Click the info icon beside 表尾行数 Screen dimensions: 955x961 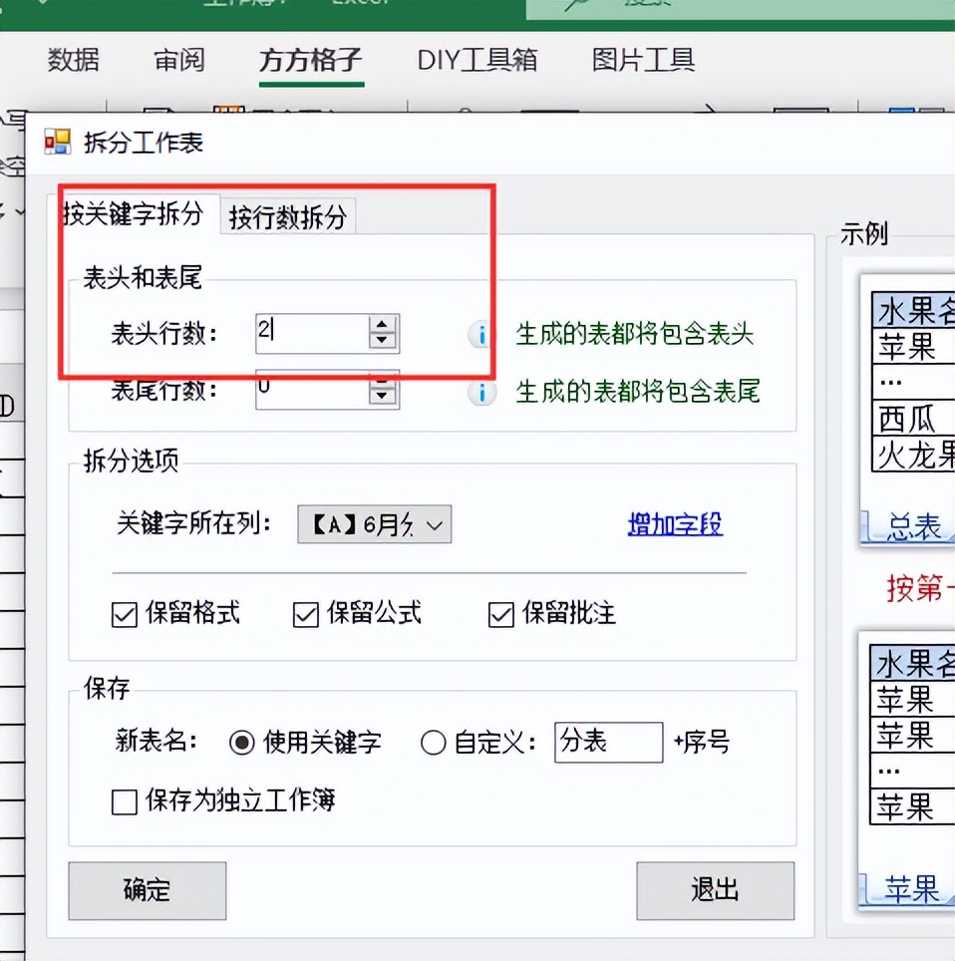(x=480, y=392)
